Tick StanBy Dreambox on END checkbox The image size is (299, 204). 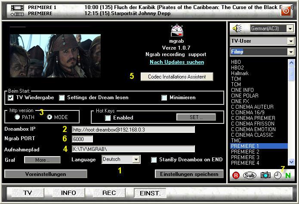(154, 160)
